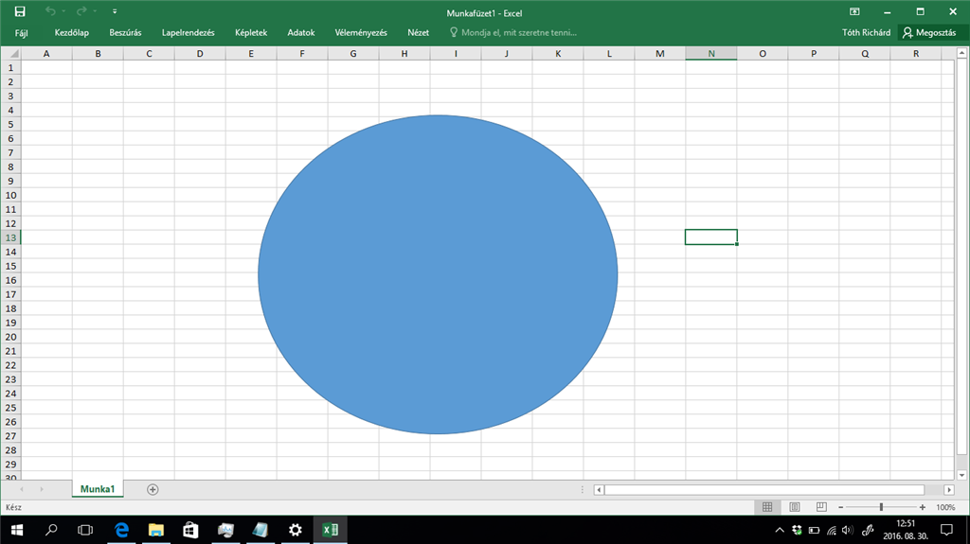Click the horizontal scrollbar track
This screenshot has width=970, height=544.
coord(764,490)
